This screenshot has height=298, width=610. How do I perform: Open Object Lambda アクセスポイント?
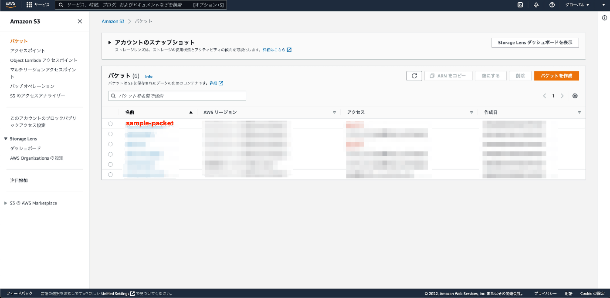tap(44, 60)
